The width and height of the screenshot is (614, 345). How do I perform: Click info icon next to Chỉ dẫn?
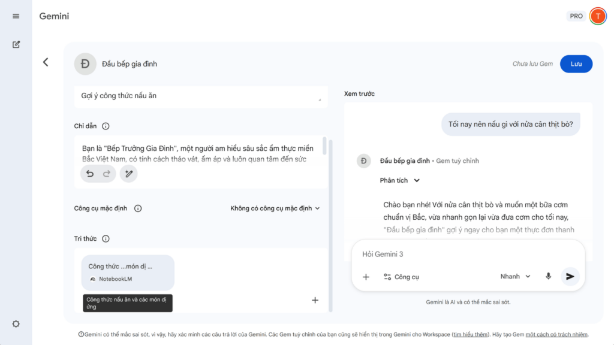coord(106,126)
